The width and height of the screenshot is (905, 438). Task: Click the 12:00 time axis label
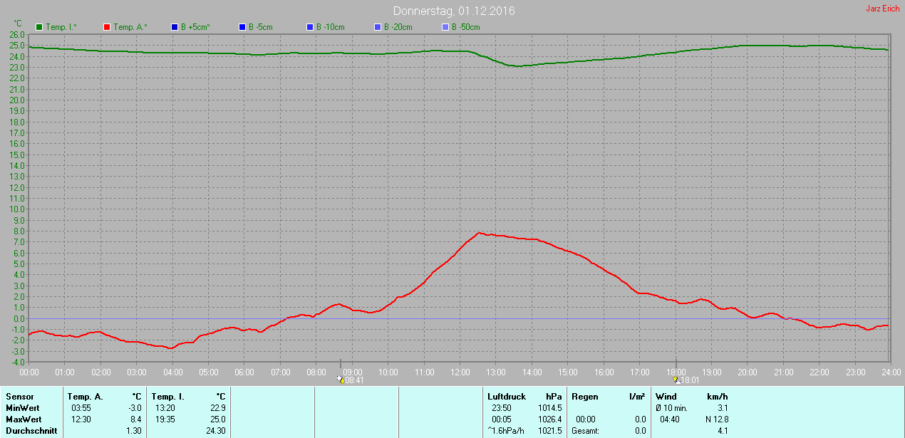[460, 372]
